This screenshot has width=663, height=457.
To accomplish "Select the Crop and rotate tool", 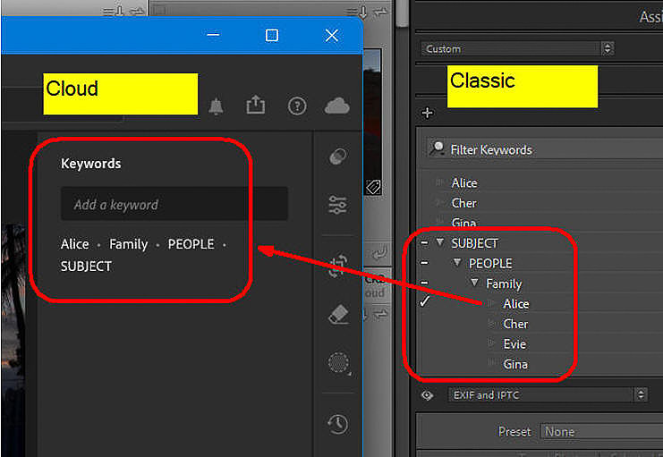I will (x=338, y=266).
